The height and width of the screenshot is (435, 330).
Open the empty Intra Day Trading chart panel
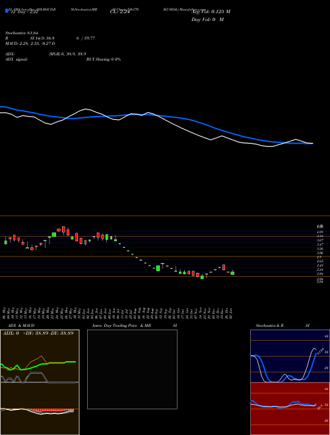132,369
